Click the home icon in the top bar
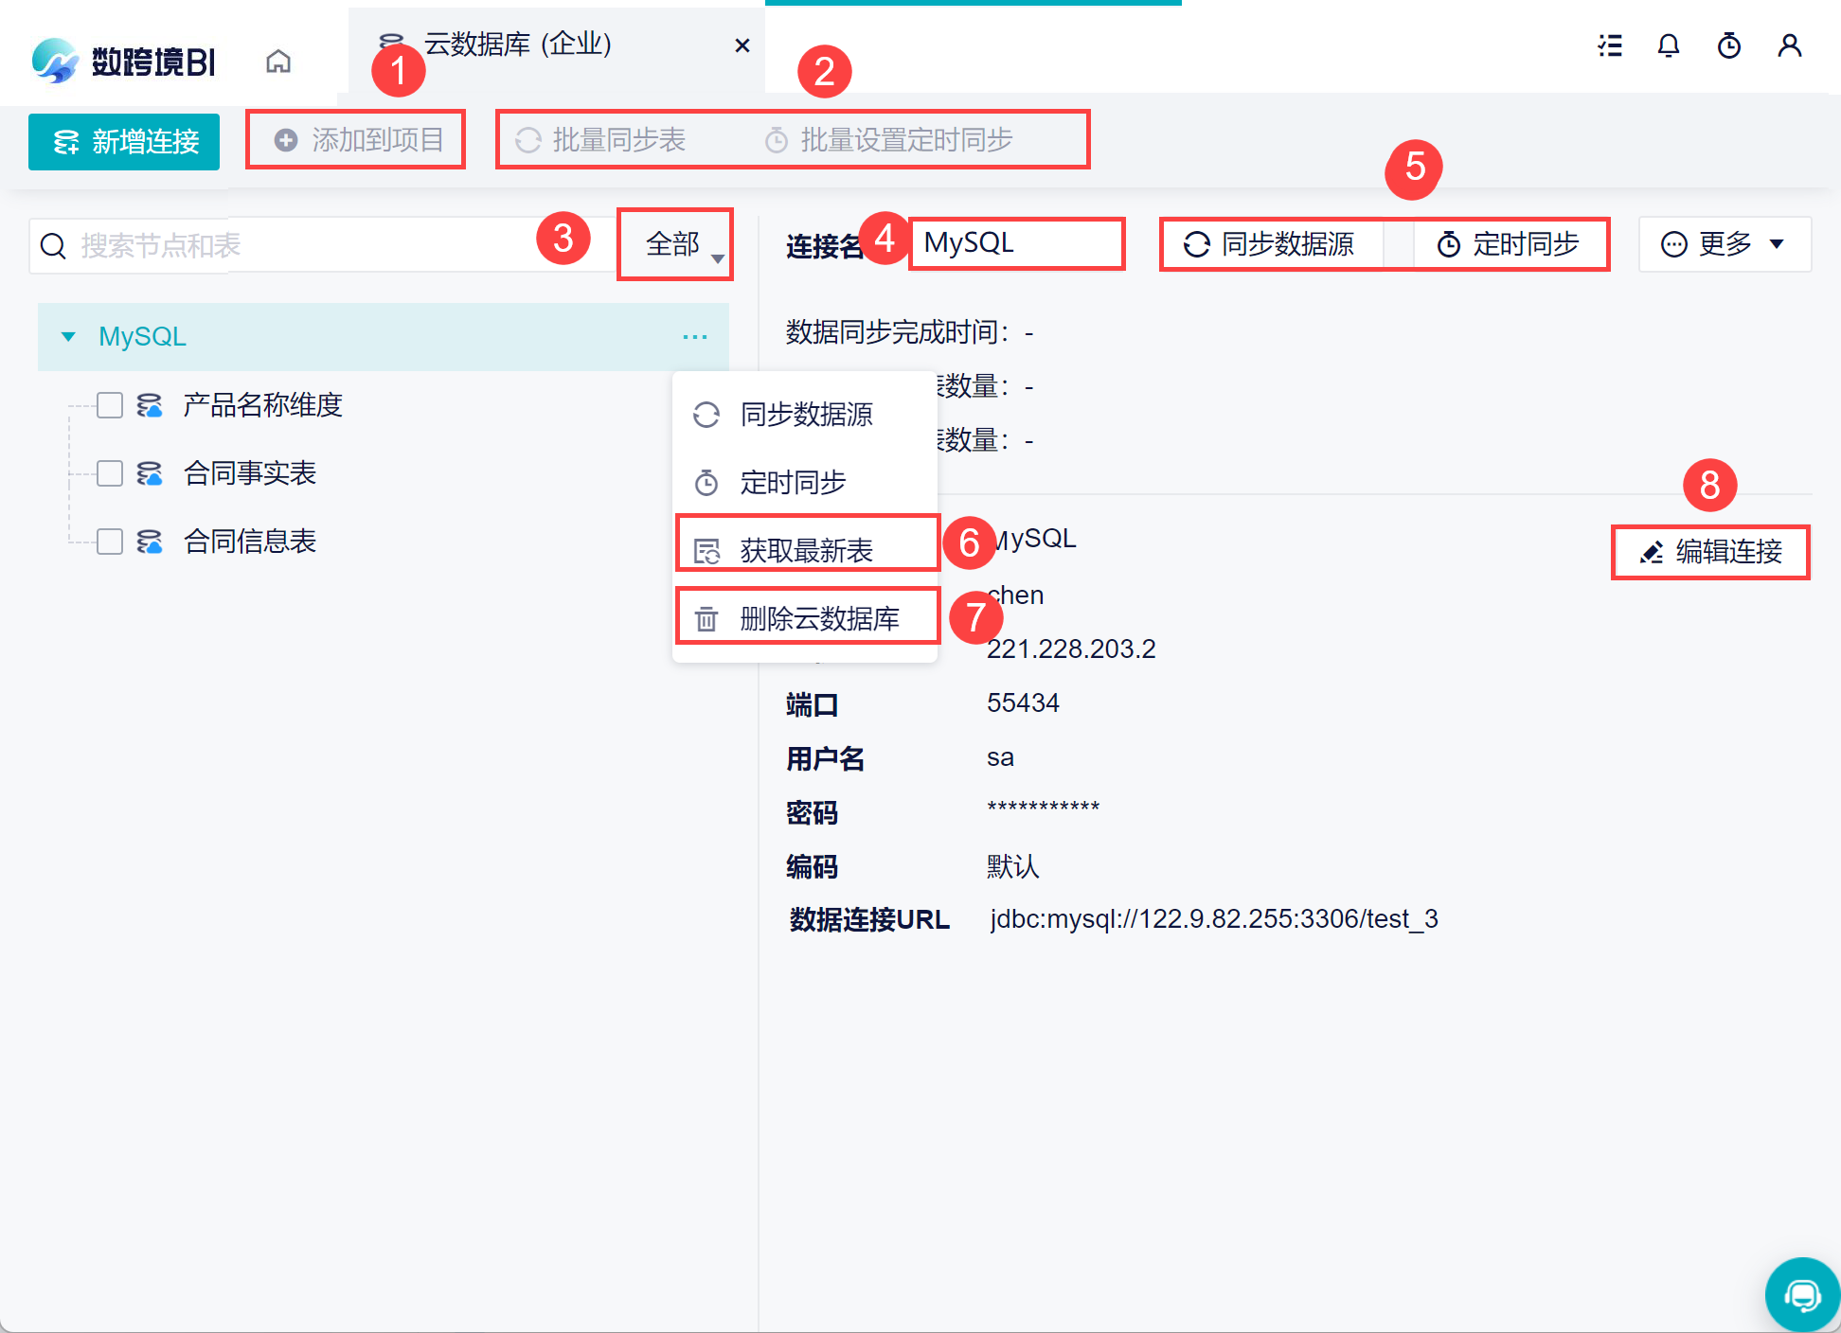 tap(278, 62)
